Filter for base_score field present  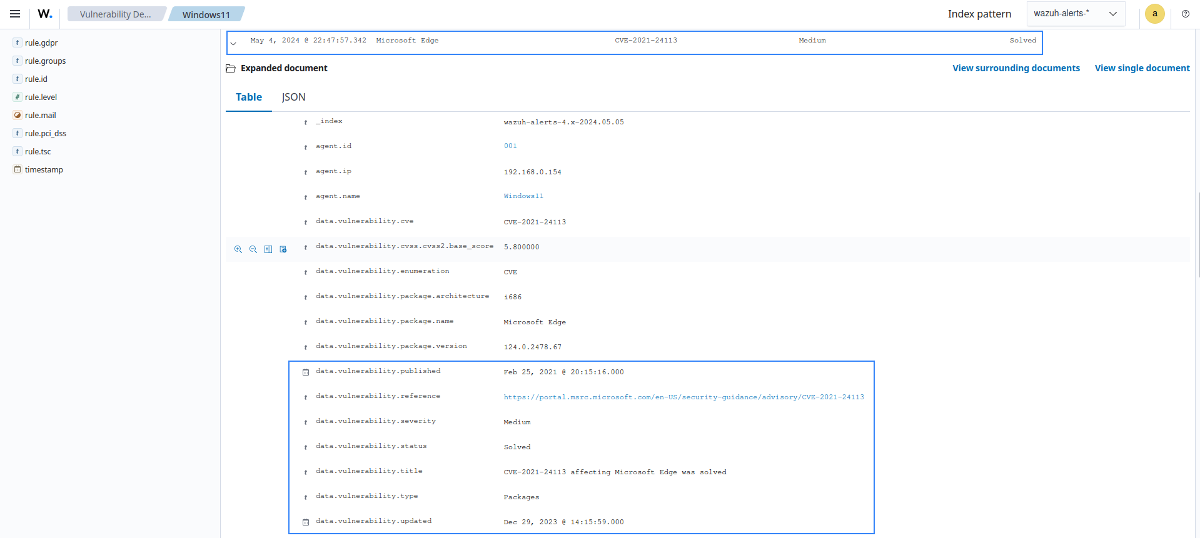[x=283, y=249]
